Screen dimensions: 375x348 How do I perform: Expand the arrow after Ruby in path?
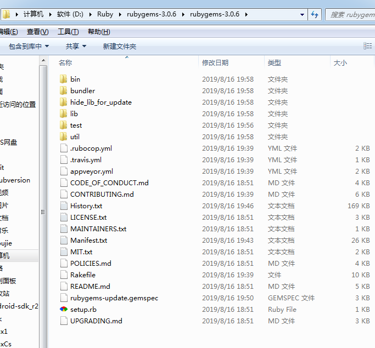[120, 14]
